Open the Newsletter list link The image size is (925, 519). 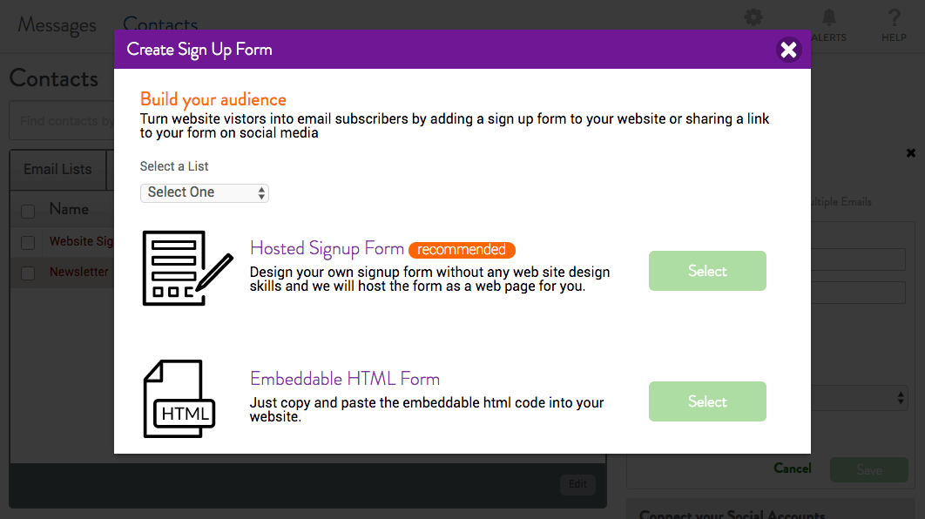tap(79, 272)
